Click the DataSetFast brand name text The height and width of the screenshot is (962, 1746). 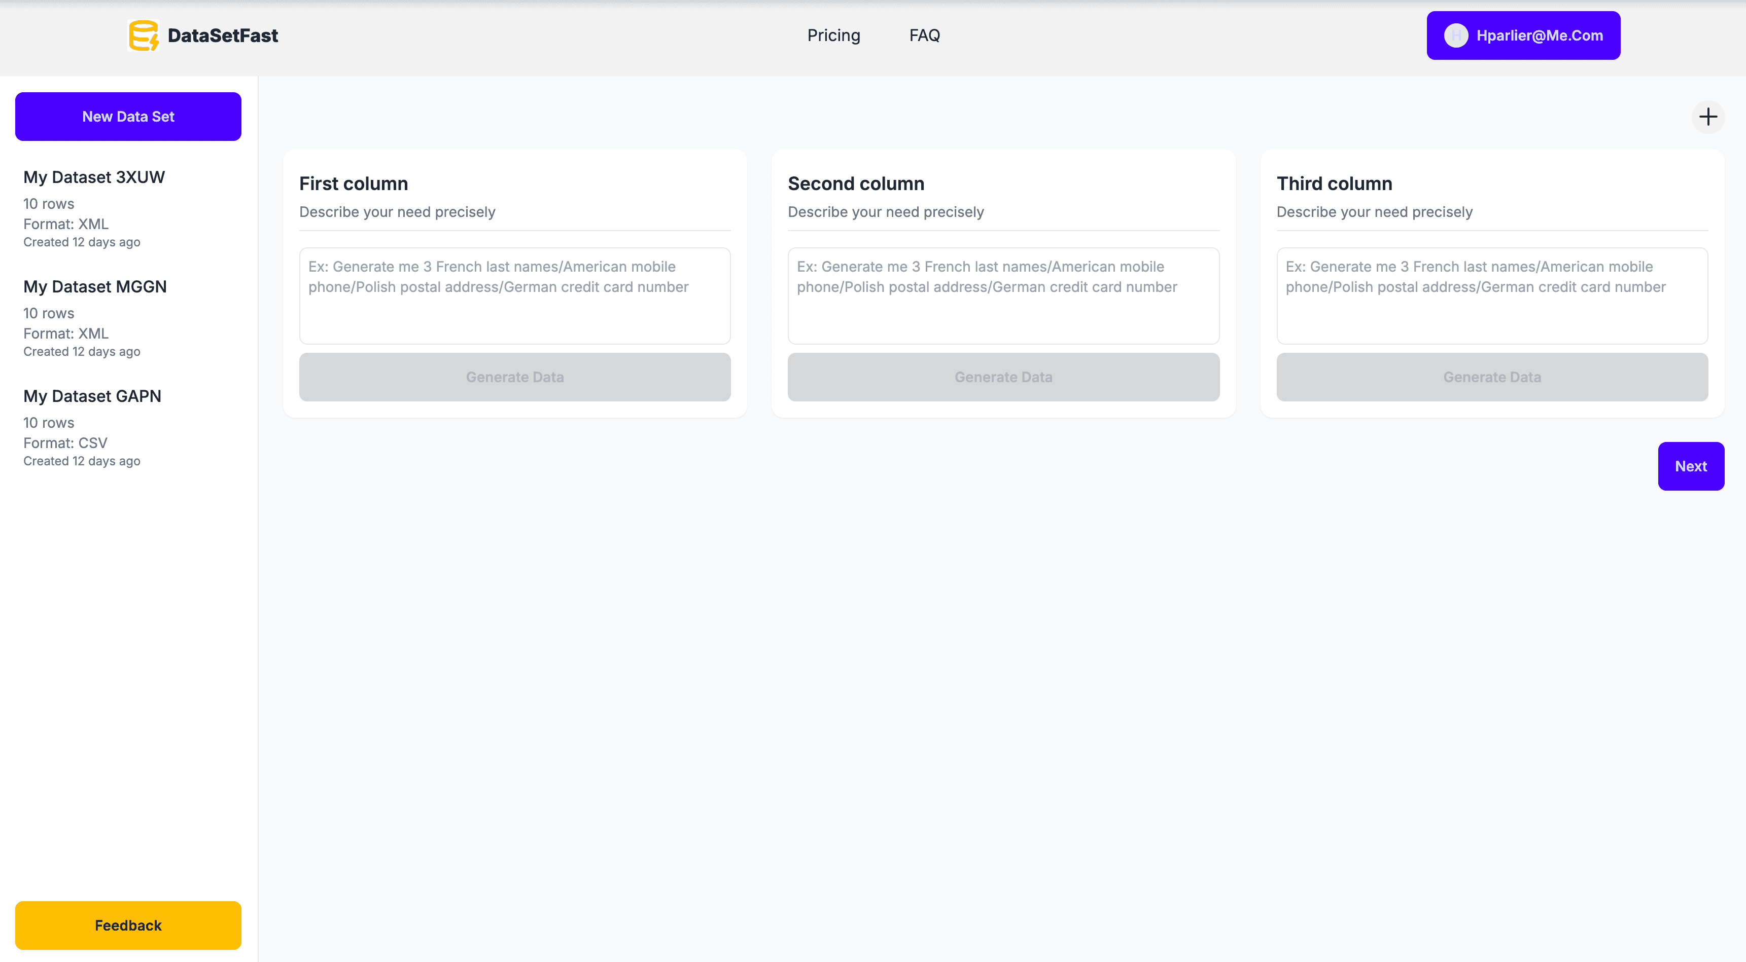pos(222,35)
